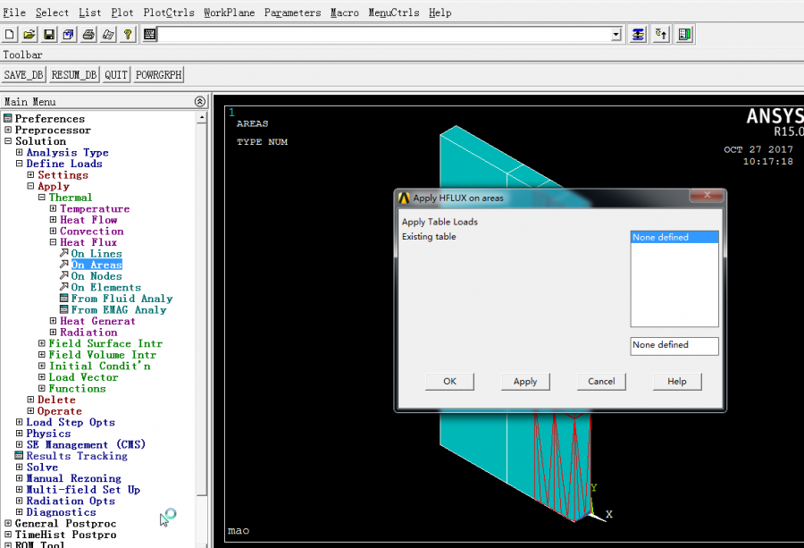Viewport: 804px width, 548px height.
Task: Collapse the Heat Flux tree node
Action: coord(53,242)
